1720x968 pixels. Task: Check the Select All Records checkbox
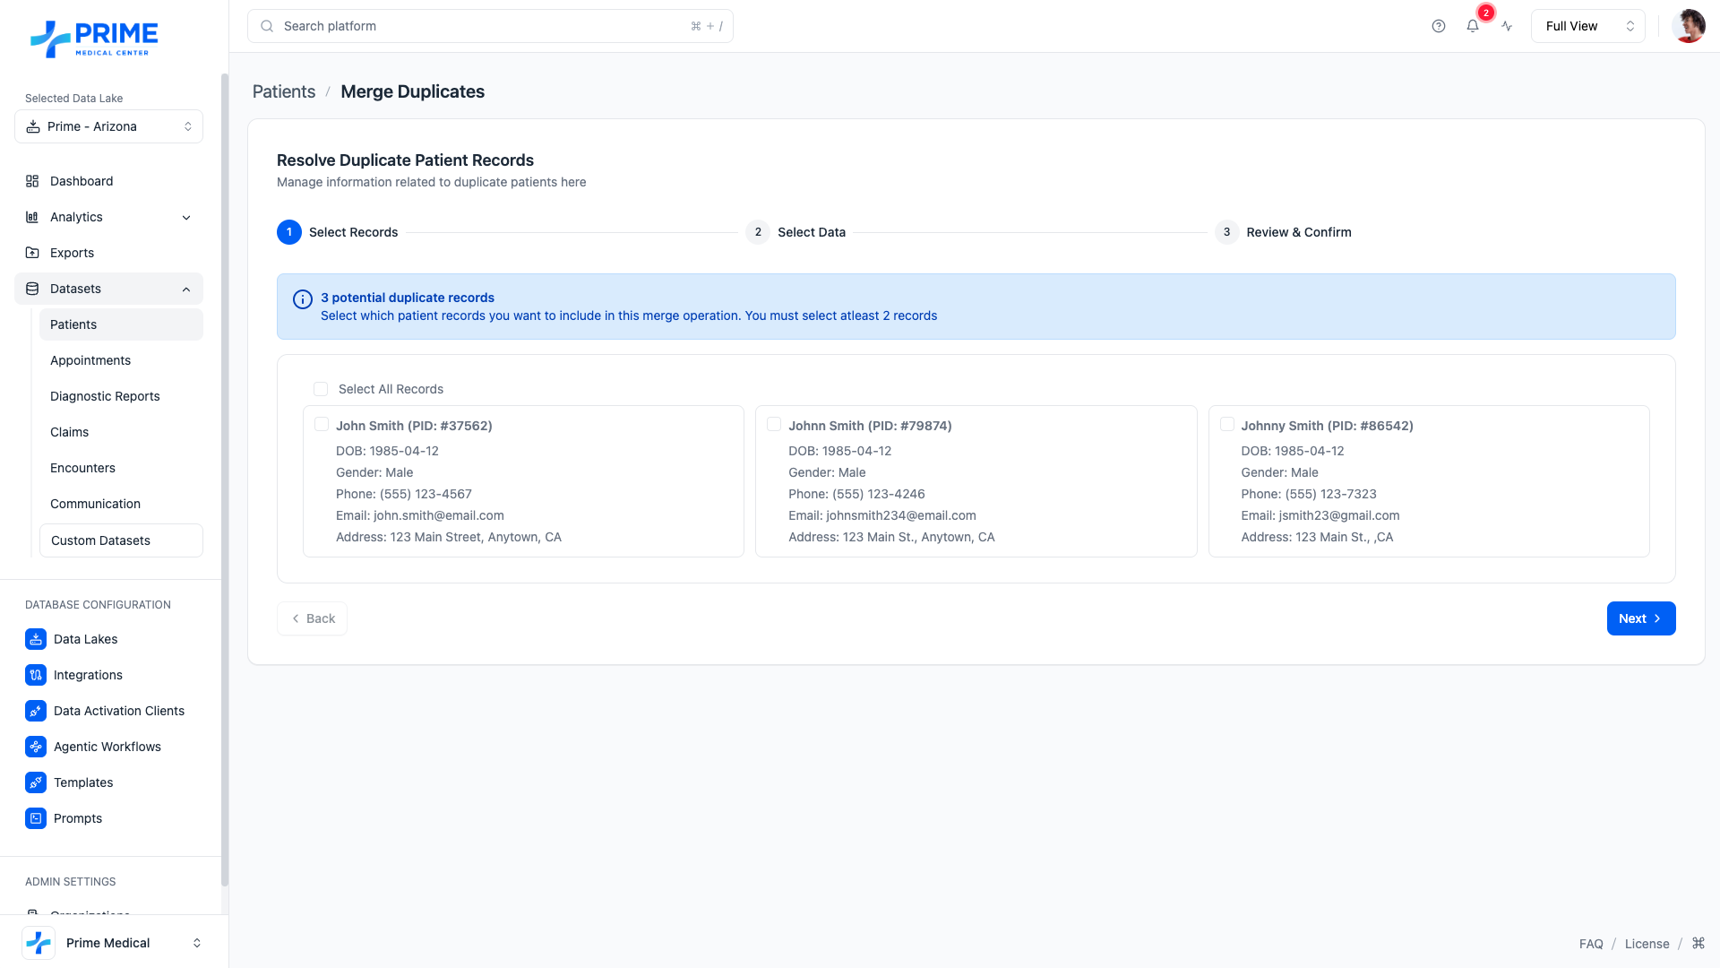click(x=321, y=389)
